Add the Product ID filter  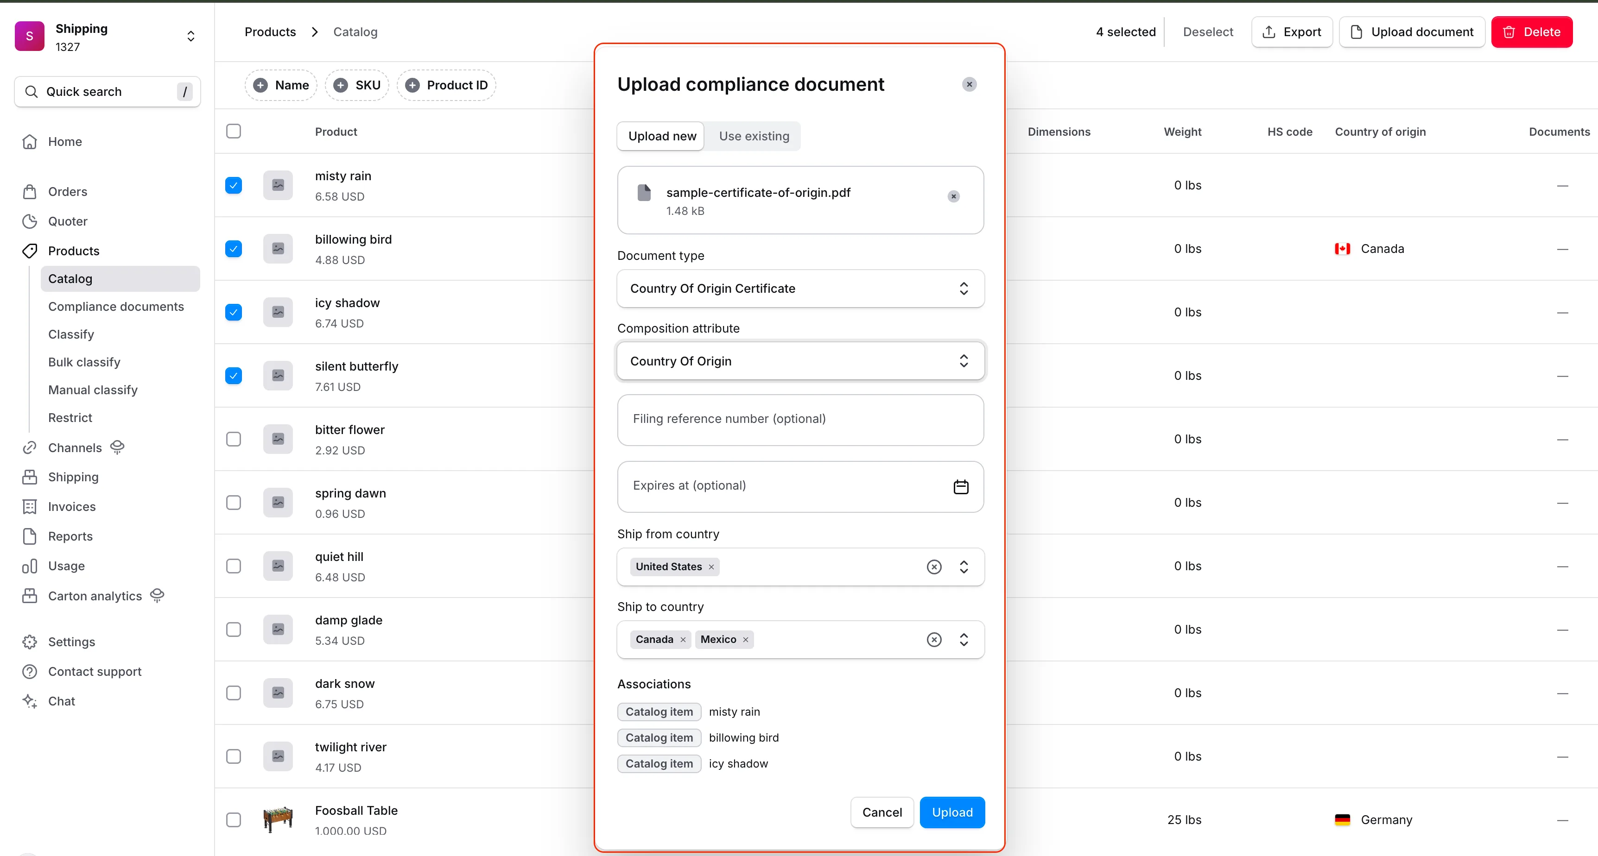447,85
